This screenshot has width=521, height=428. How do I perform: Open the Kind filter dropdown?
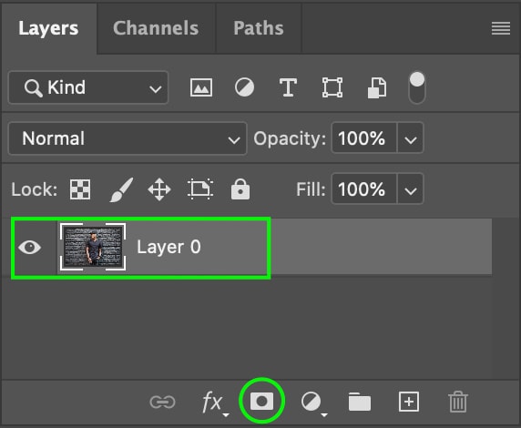[88, 87]
